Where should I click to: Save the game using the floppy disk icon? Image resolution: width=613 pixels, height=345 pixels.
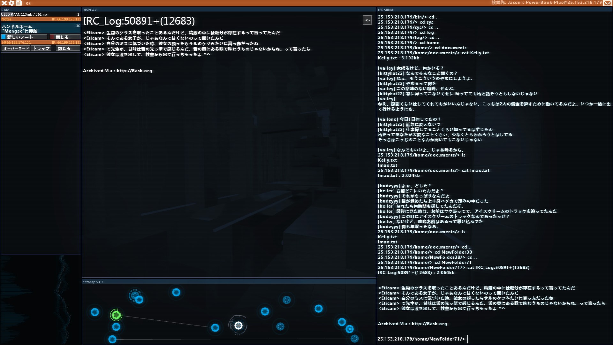[x=19, y=4]
